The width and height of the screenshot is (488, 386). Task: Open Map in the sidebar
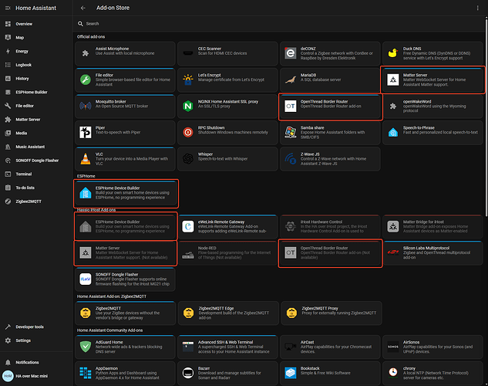pos(36,38)
